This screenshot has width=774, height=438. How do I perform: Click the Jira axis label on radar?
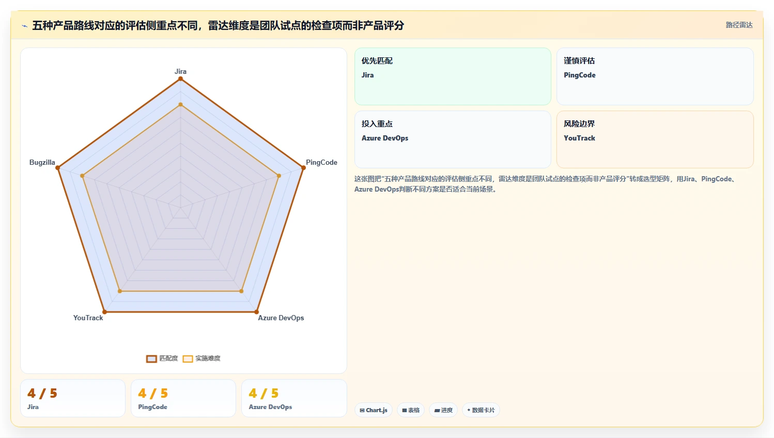tap(180, 71)
